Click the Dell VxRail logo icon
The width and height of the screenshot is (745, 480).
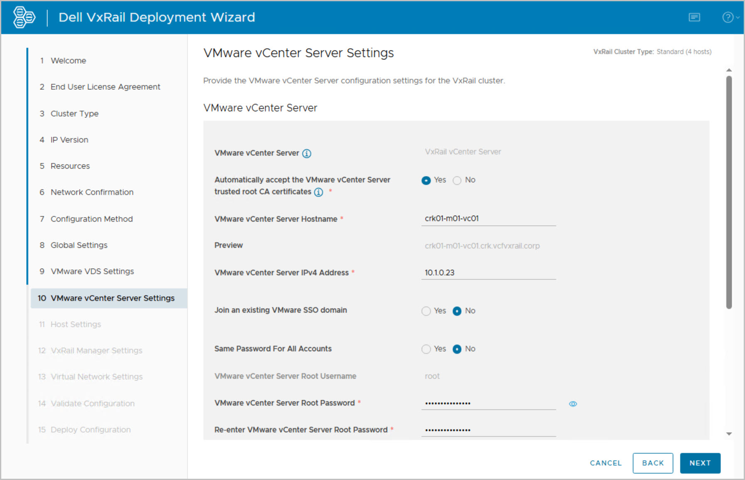point(24,17)
